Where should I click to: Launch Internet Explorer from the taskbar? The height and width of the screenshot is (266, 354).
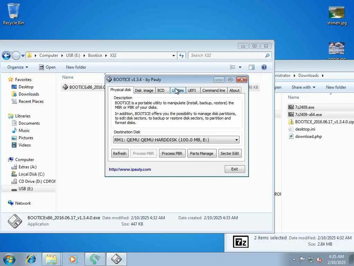pos(31,259)
